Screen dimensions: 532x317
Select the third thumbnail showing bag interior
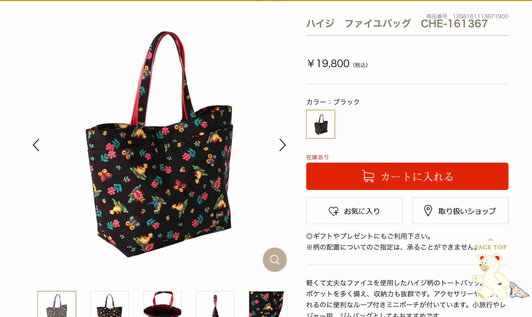[162, 304]
